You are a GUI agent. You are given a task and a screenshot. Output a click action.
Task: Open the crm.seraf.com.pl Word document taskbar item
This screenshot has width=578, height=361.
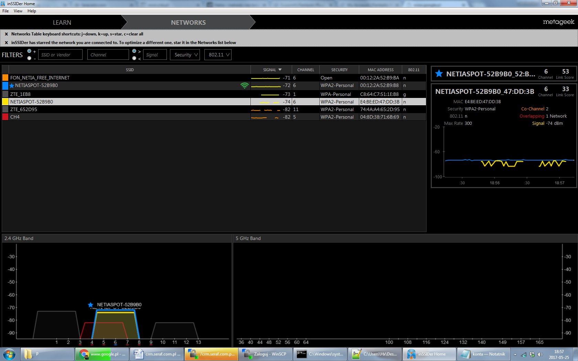tap(157, 354)
